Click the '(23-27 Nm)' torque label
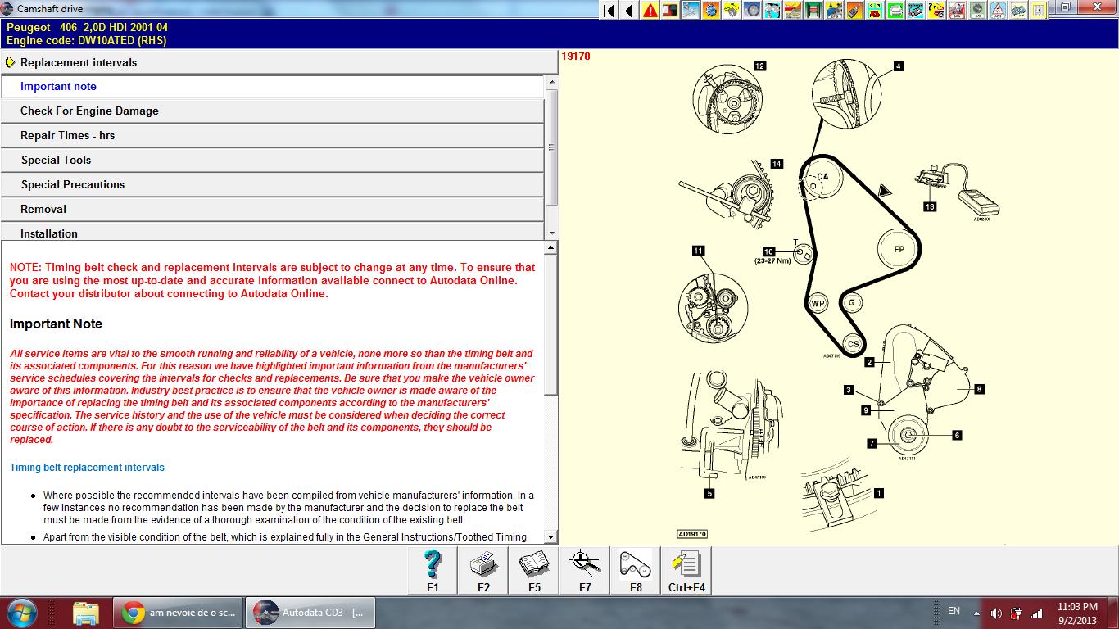The image size is (1119, 629). click(x=773, y=261)
